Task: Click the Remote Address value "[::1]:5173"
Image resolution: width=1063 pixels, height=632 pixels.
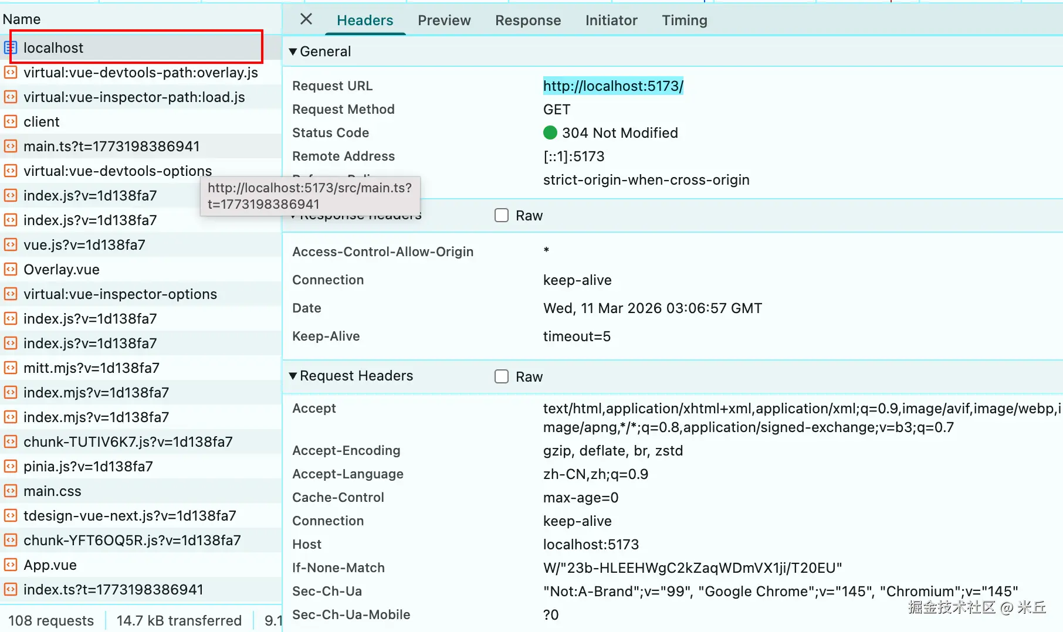Action: 574,157
